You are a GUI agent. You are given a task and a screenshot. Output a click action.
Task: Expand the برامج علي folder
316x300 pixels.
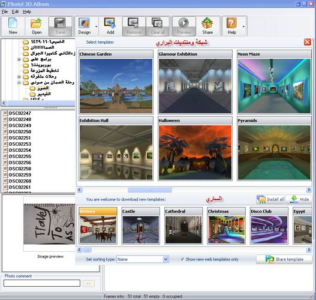point(19,59)
